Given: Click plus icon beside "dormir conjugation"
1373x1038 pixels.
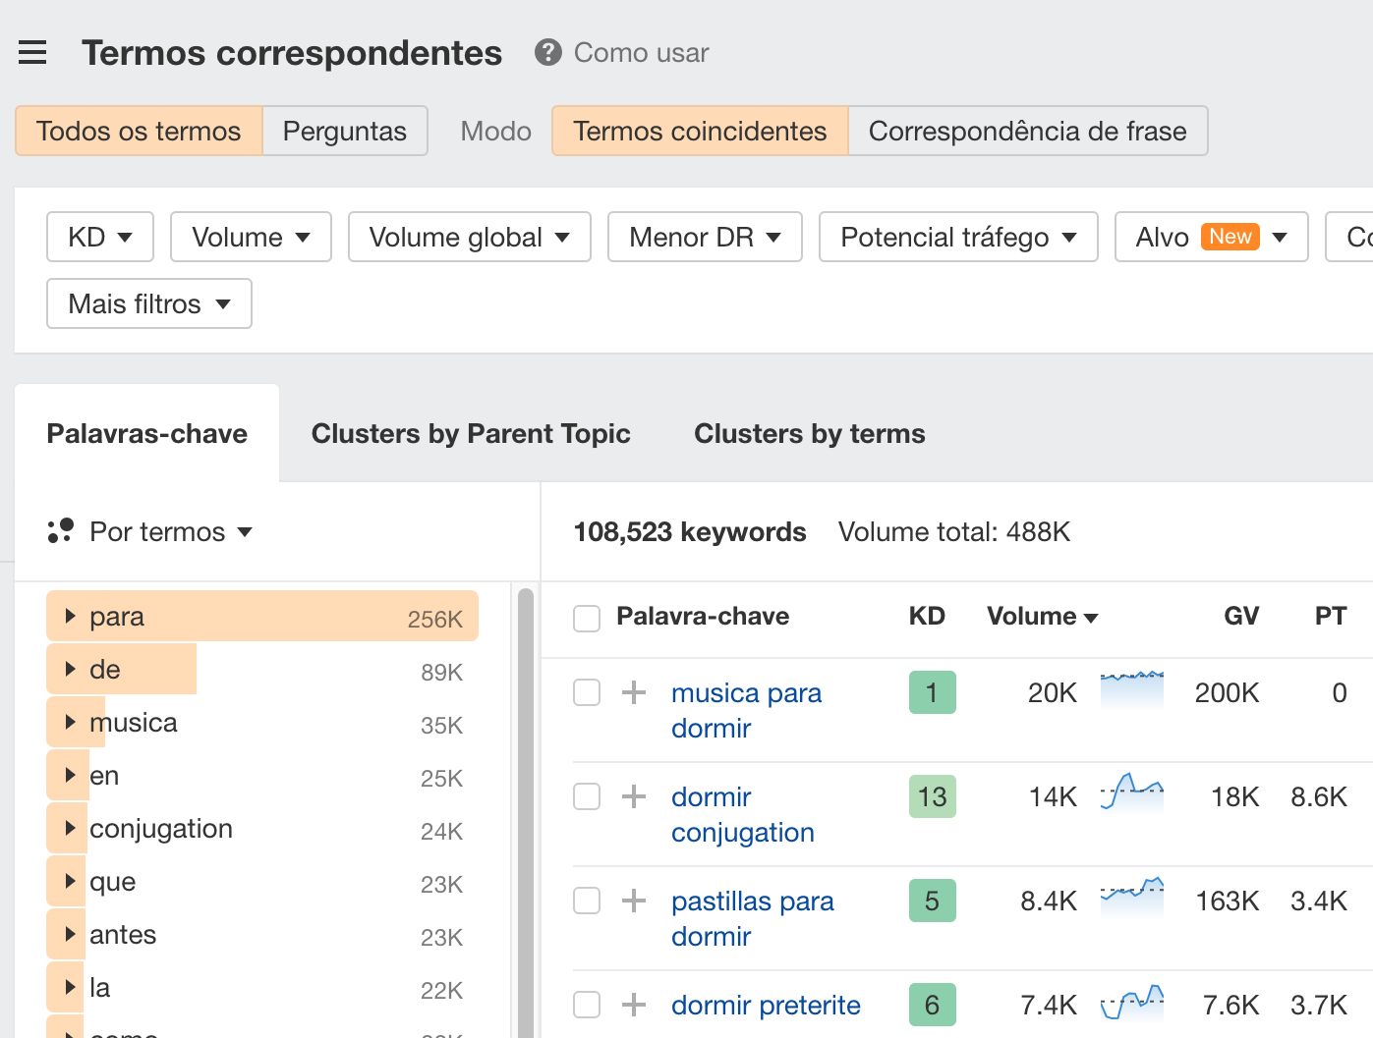Looking at the screenshot, I should pos(634,796).
